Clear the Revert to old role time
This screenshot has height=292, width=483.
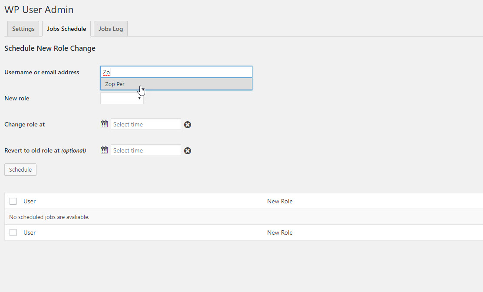(188, 151)
